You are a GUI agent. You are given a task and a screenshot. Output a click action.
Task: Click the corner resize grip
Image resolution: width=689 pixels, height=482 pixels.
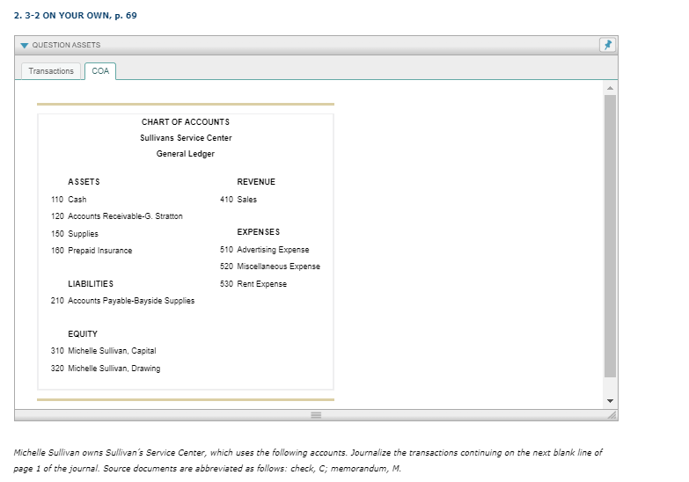click(x=612, y=415)
